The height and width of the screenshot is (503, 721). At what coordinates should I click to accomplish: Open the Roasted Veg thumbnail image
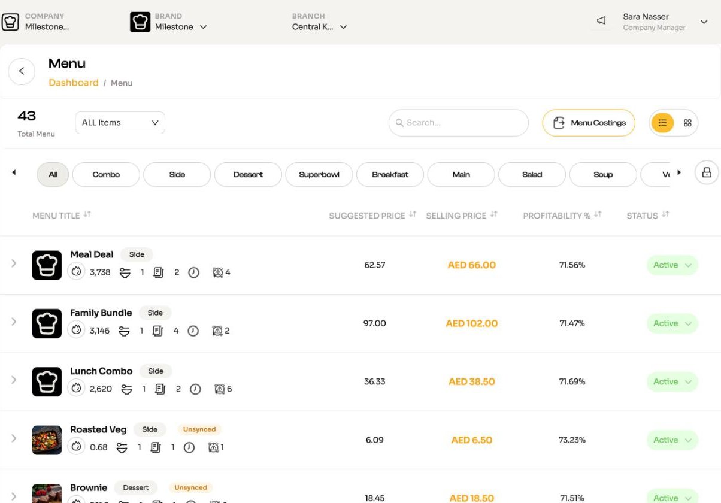click(x=47, y=440)
